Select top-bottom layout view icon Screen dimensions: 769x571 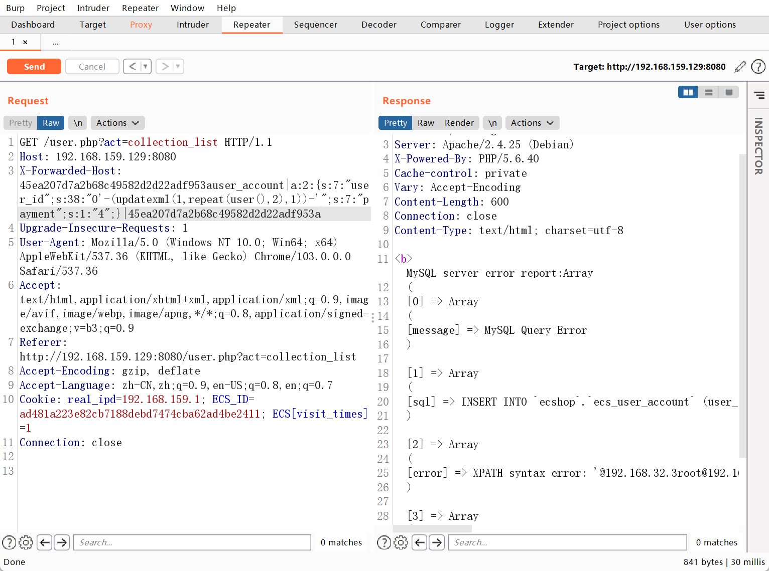coord(709,92)
